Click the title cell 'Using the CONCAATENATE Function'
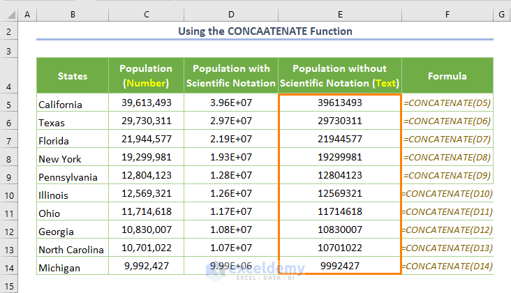 (265, 31)
